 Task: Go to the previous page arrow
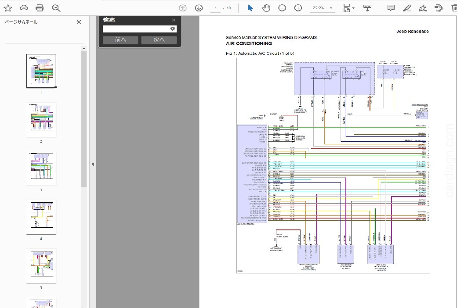pyautogui.click(x=183, y=8)
